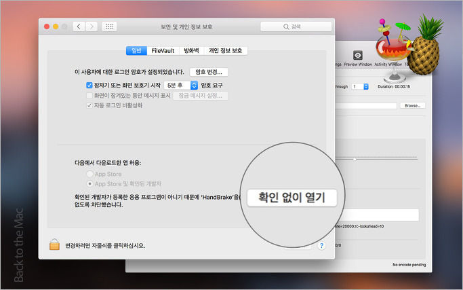Click the 변경하려면 자물쇠를 클릭하십시오 text
This screenshot has height=290, width=463.
point(105,245)
